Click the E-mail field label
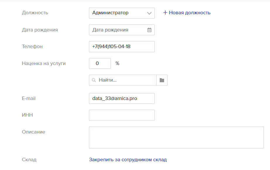Image resolution: width=270 pixels, height=170 pixels. [29, 98]
